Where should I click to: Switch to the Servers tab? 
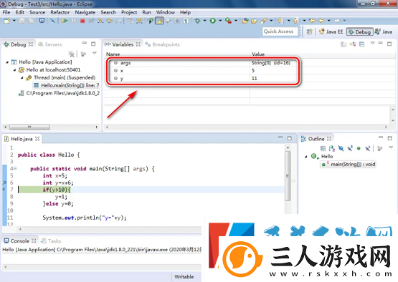pyautogui.click(x=50, y=44)
